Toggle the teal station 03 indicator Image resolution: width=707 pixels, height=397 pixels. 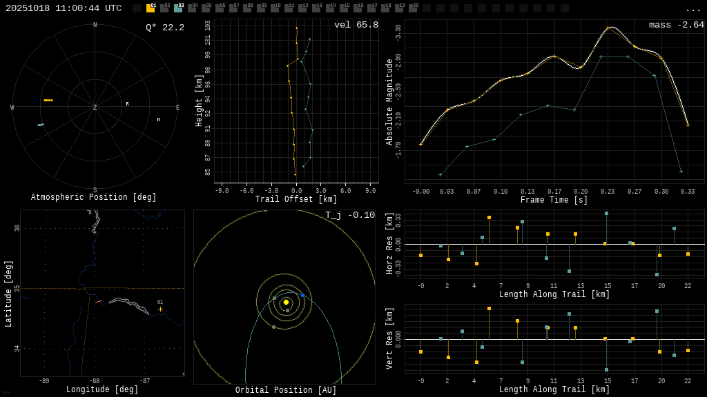(178, 8)
